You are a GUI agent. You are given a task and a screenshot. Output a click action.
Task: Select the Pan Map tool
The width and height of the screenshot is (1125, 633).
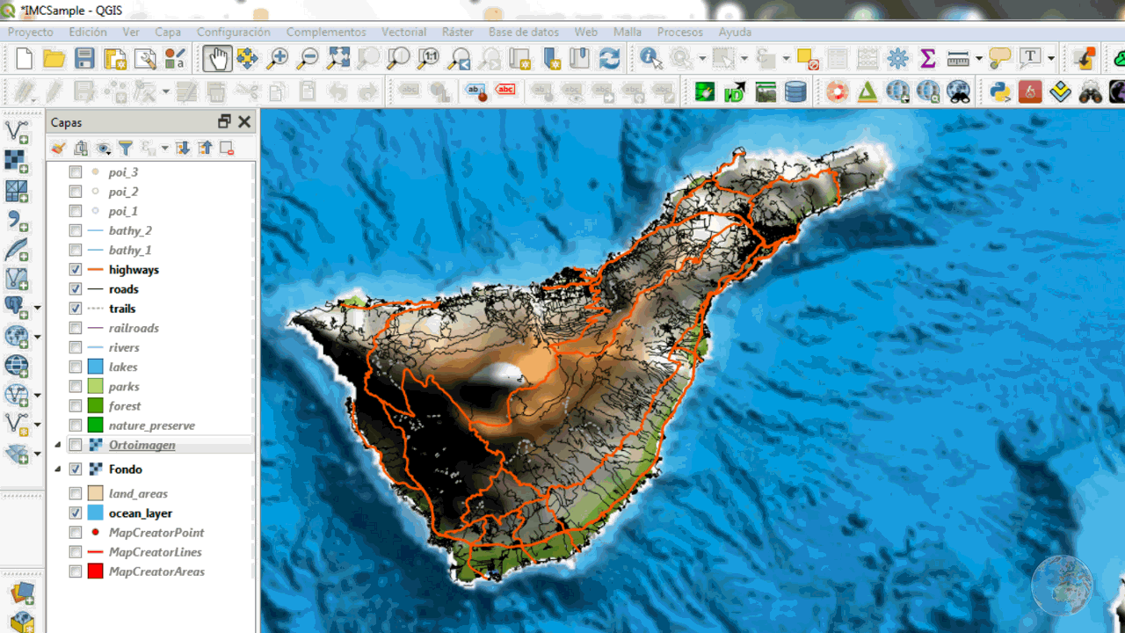coord(217,58)
